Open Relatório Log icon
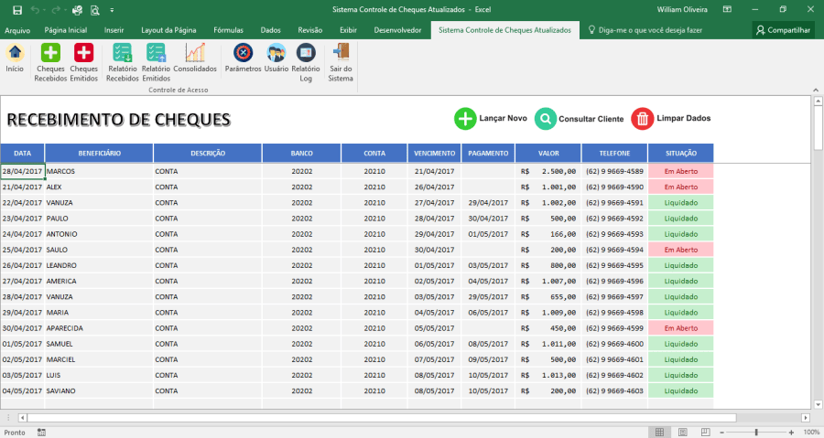 [305, 53]
